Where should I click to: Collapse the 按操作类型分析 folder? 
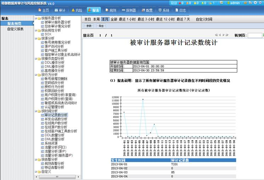pyautogui.click(x=36, y=58)
